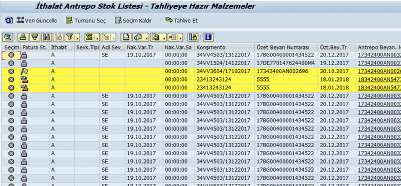401x186 pixels.
Task: Click the Seçim Kaldır button
Action: [133, 21]
